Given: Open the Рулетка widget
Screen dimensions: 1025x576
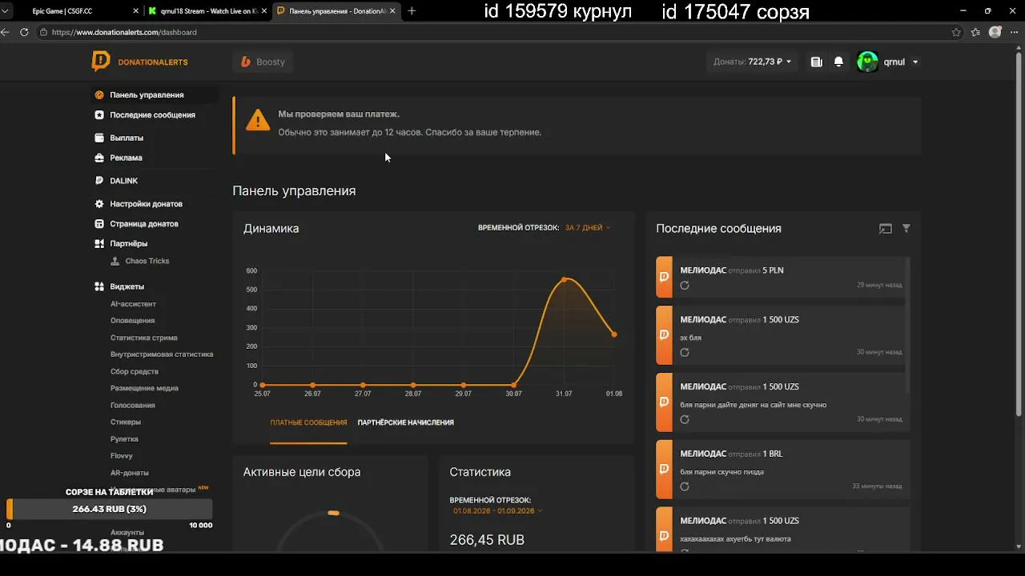Looking at the screenshot, I should [124, 438].
